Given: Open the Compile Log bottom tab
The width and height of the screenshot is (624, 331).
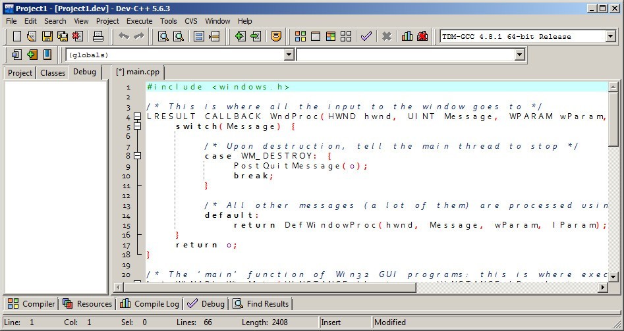Looking at the screenshot, I should pos(150,303).
